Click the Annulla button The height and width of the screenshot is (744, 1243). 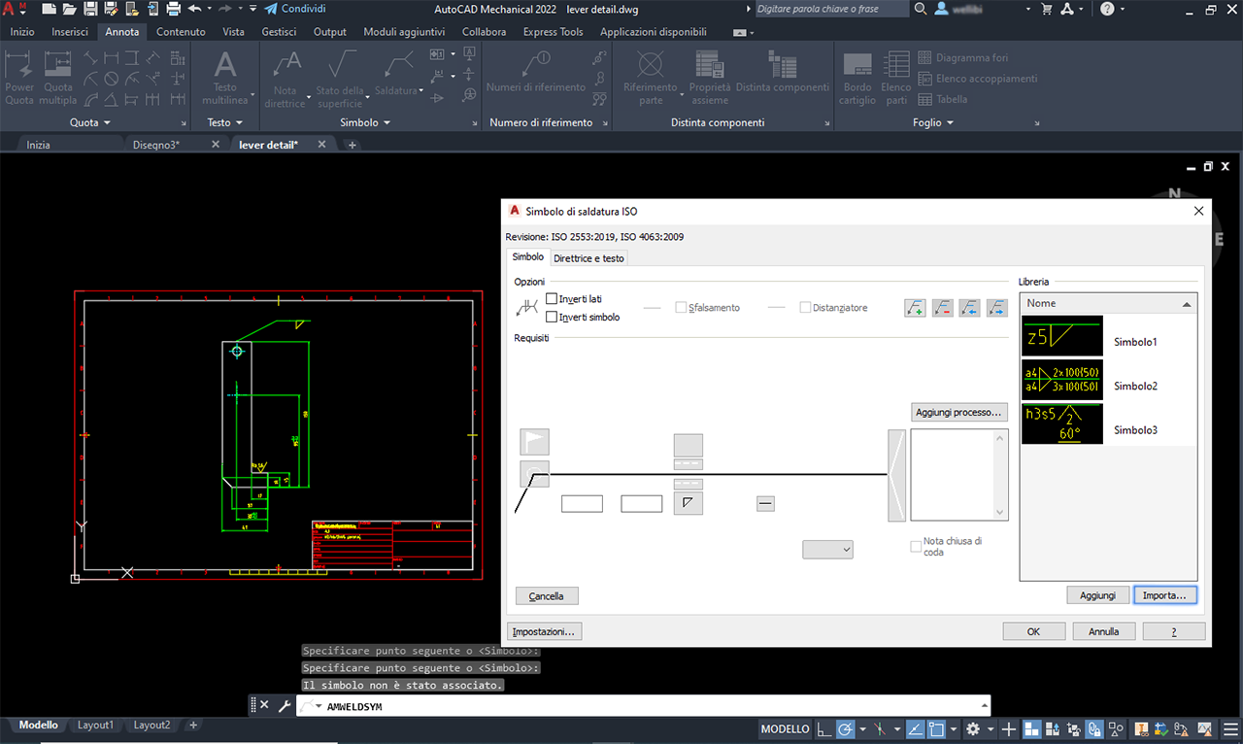coord(1104,631)
